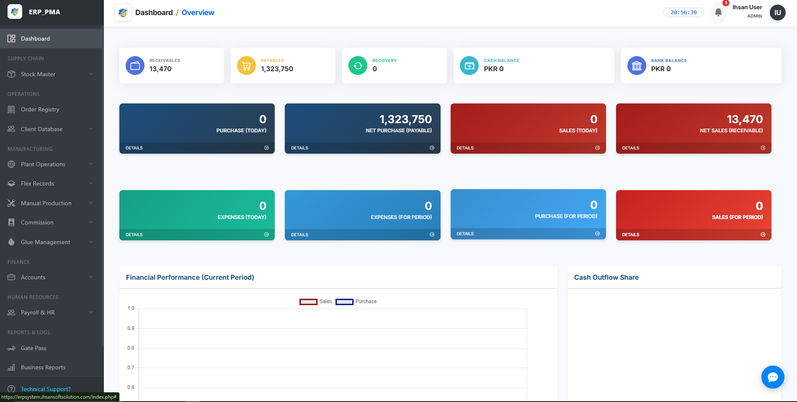The height and width of the screenshot is (402, 797).
Task: Toggle the Purchase series in chart legend
Action: (x=356, y=301)
